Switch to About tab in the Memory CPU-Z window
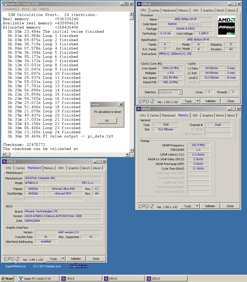 click(231, 115)
